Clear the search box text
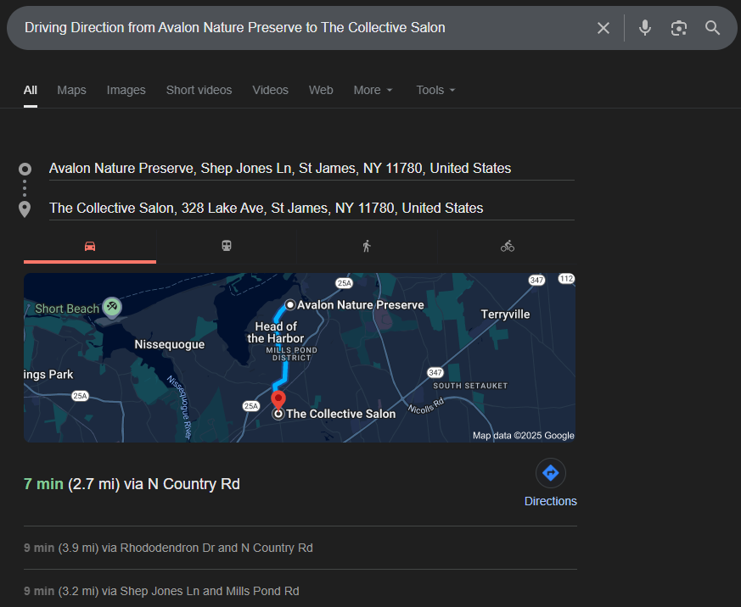This screenshot has height=607, width=741. point(603,28)
